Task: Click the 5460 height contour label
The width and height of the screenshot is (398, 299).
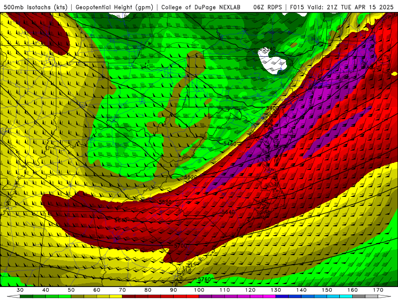Action: 230,144
